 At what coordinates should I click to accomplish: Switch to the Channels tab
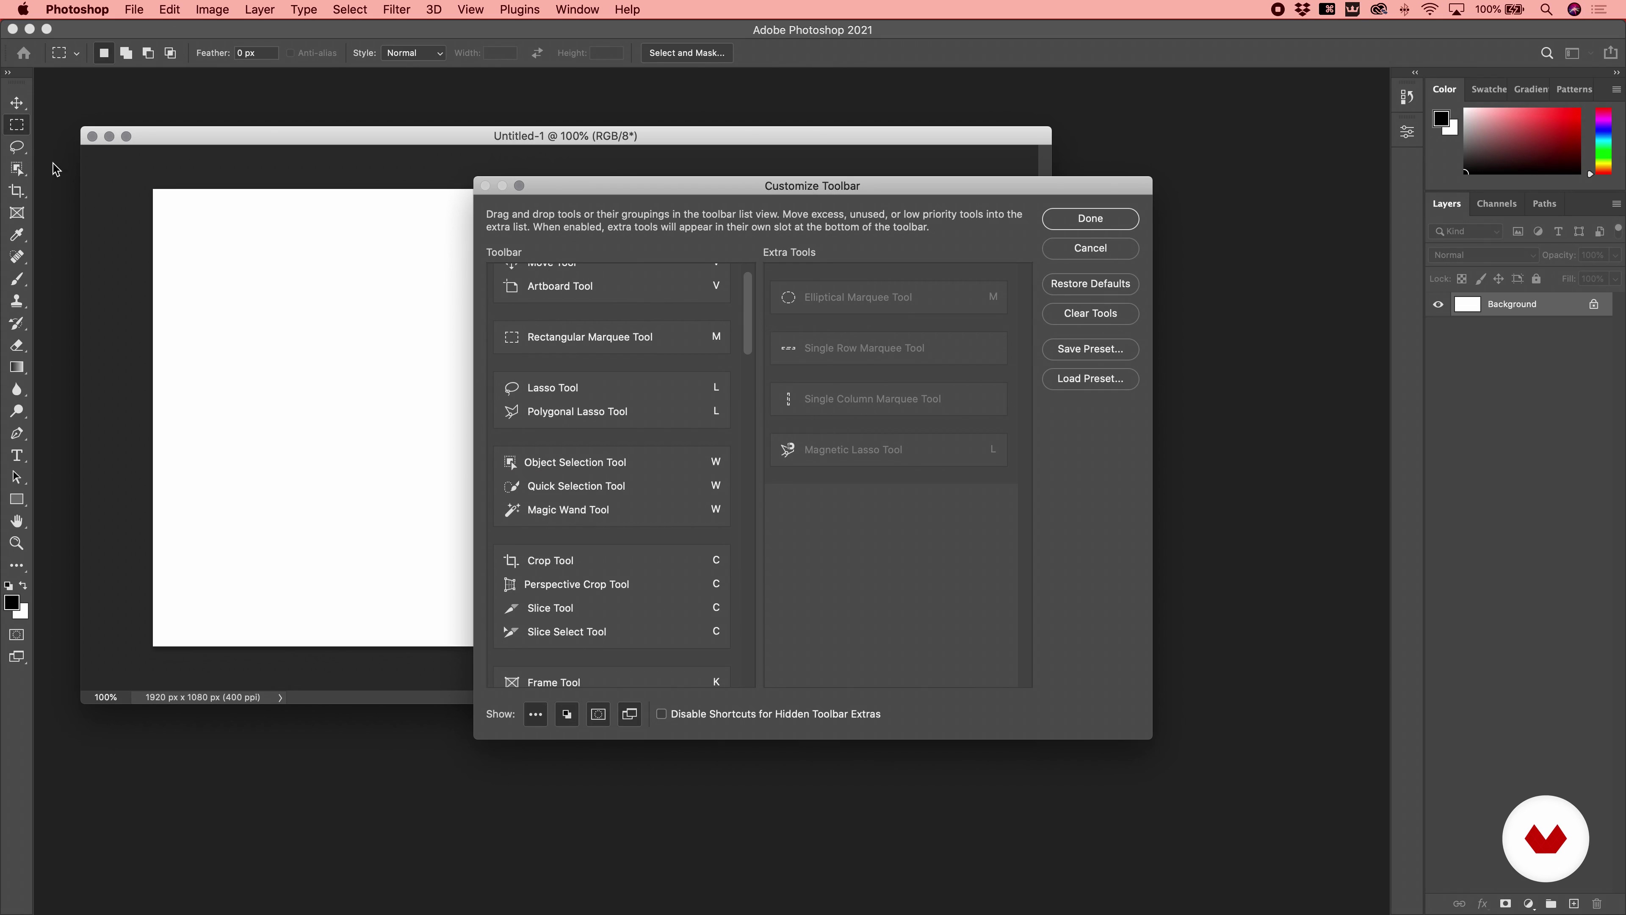click(x=1496, y=203)
